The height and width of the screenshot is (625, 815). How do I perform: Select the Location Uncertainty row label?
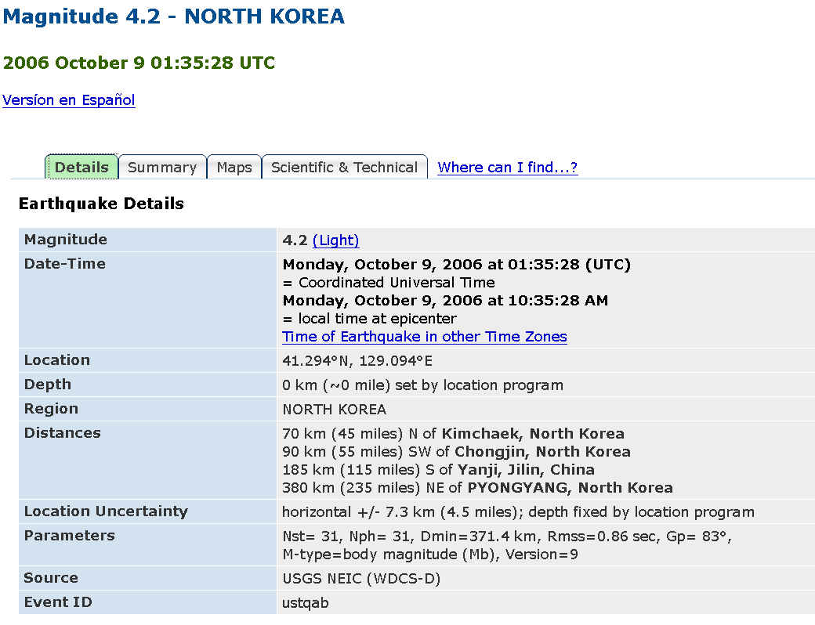(x=106, y=511)
